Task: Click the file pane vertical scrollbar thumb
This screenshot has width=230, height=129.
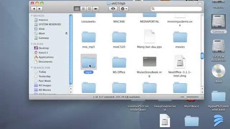Action: click(202, 56)
